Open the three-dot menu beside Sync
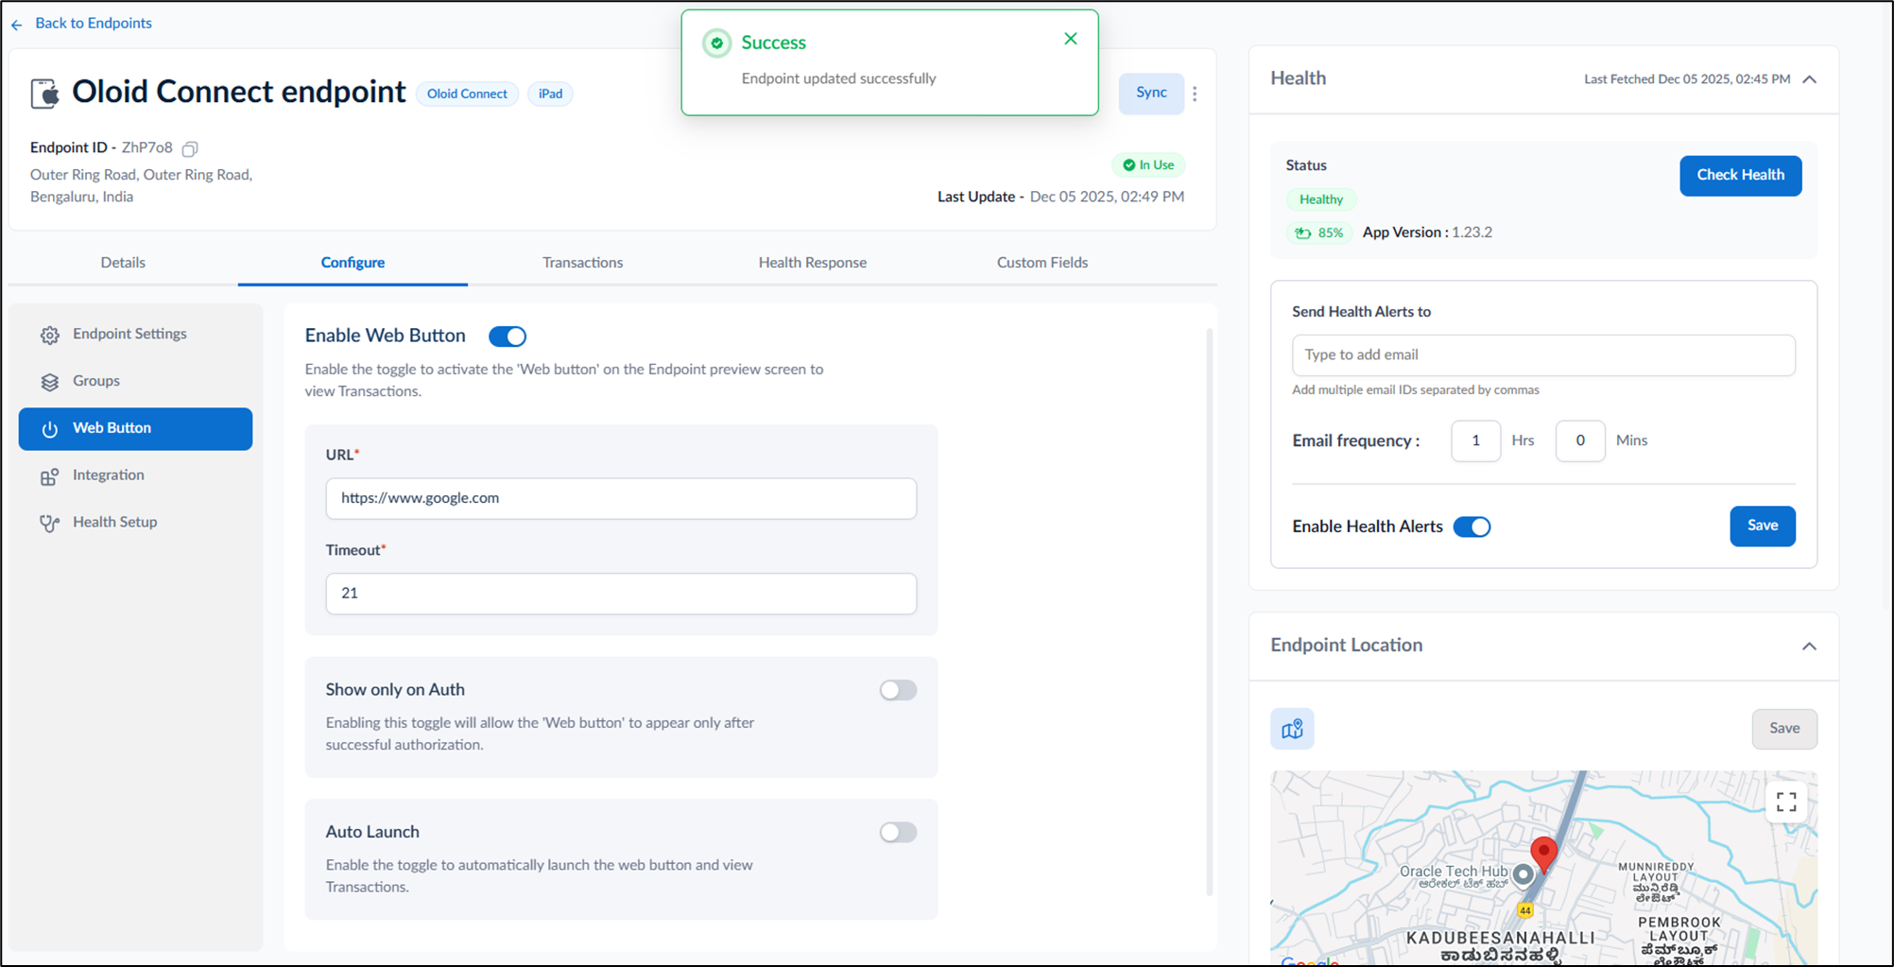This screenshot has height=967, width=1894. tap(1195, 94)
